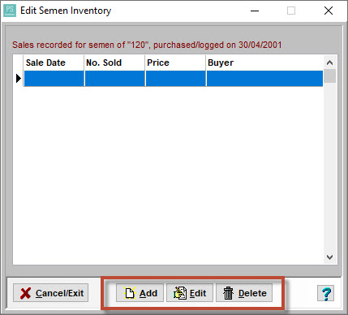Minimize the Edit Semen Inventory window
Image resolution: width=348 pixels, height=315 pixels.
255,11
